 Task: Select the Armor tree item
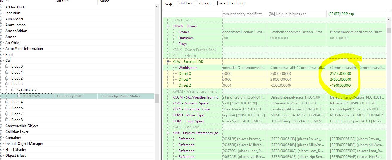click(10, 37)
